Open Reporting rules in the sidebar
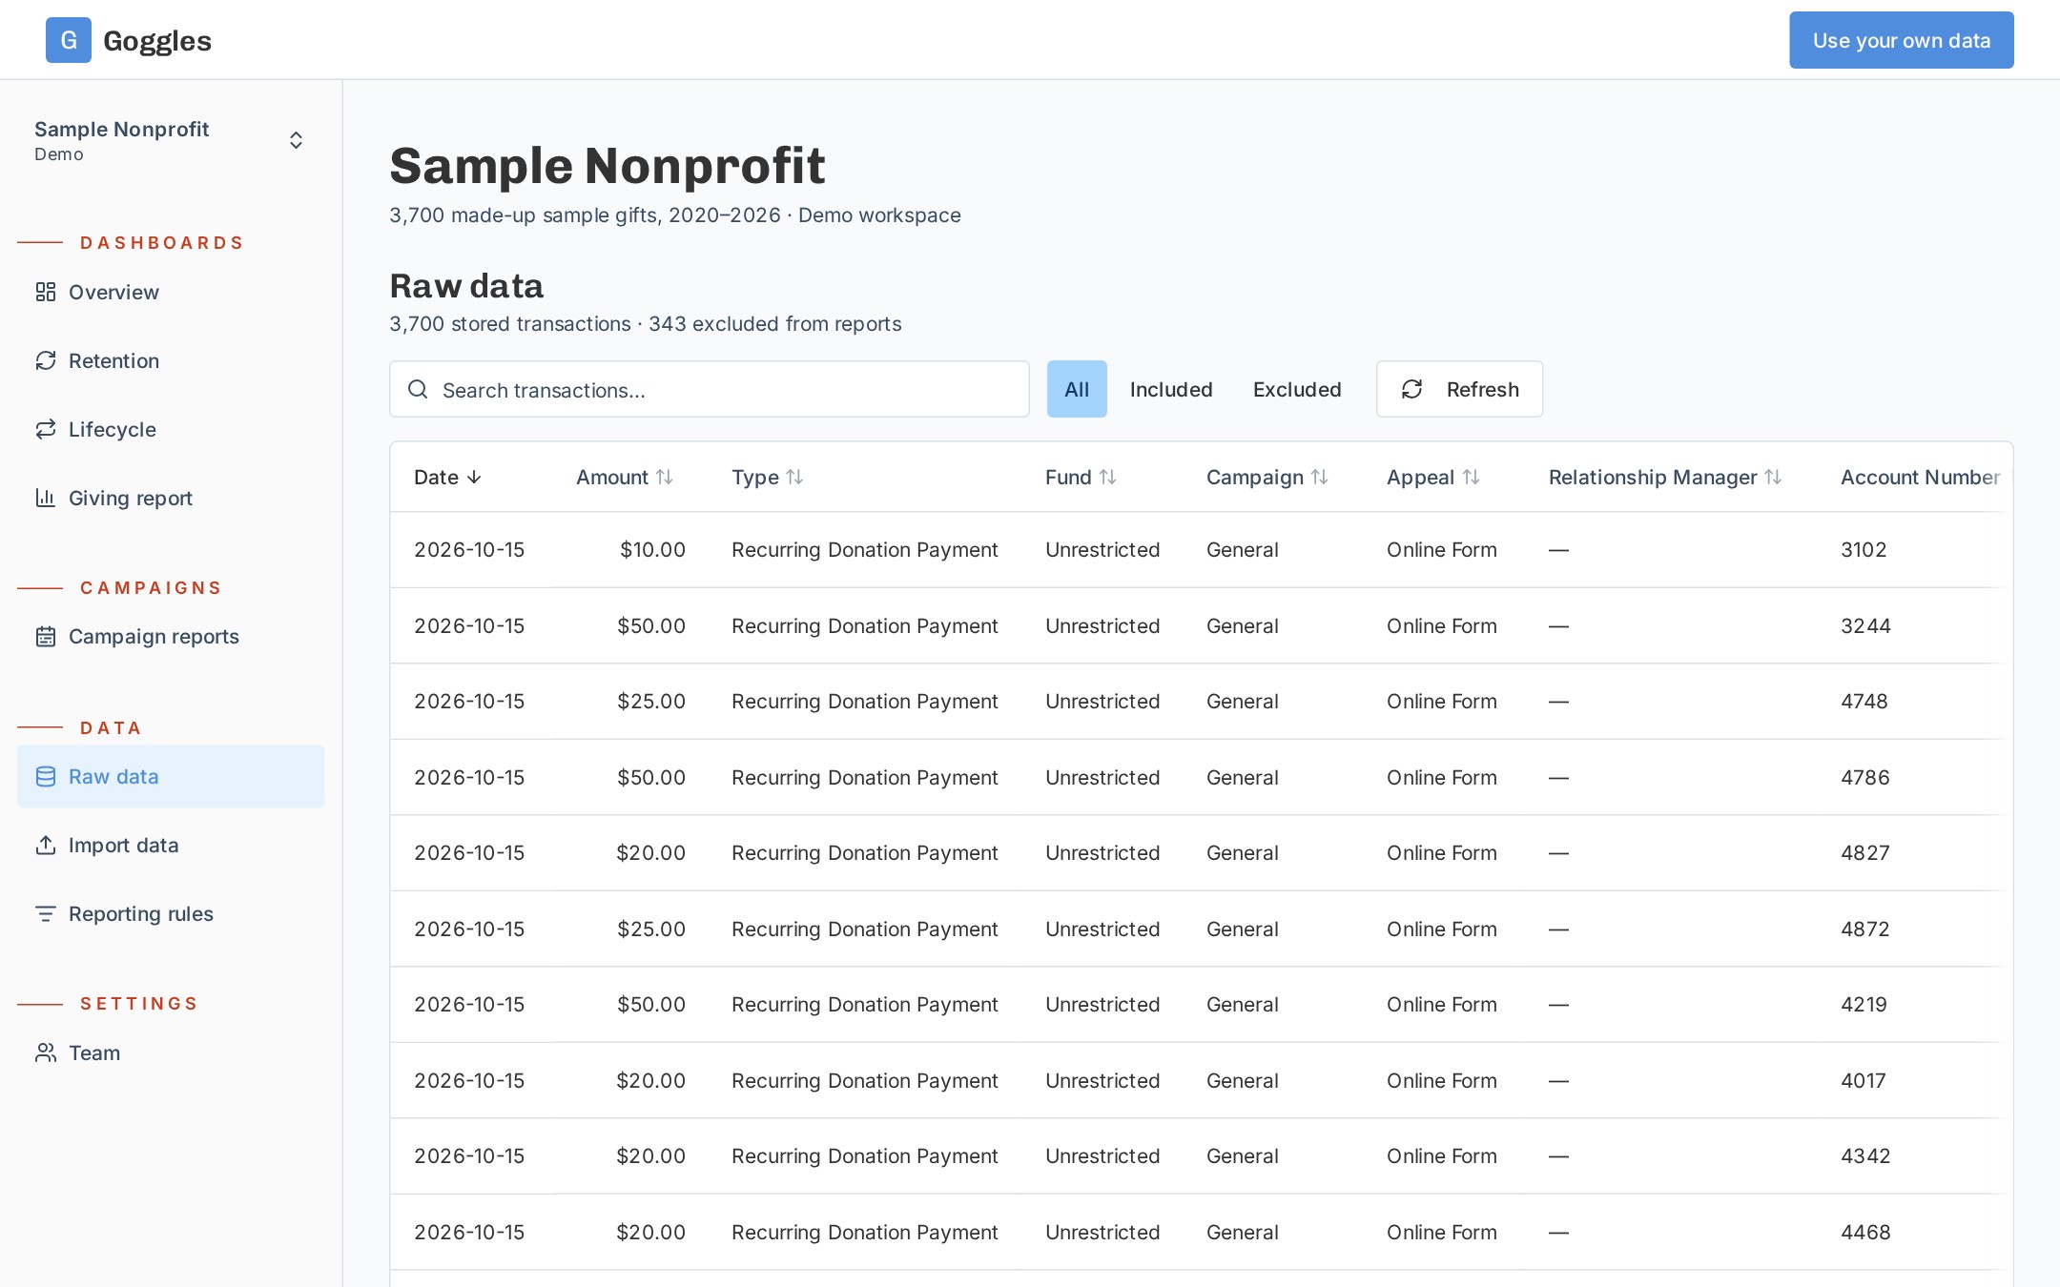Image resolution: width=2060 pixels, height=1287 pixels. coord(171,913)
